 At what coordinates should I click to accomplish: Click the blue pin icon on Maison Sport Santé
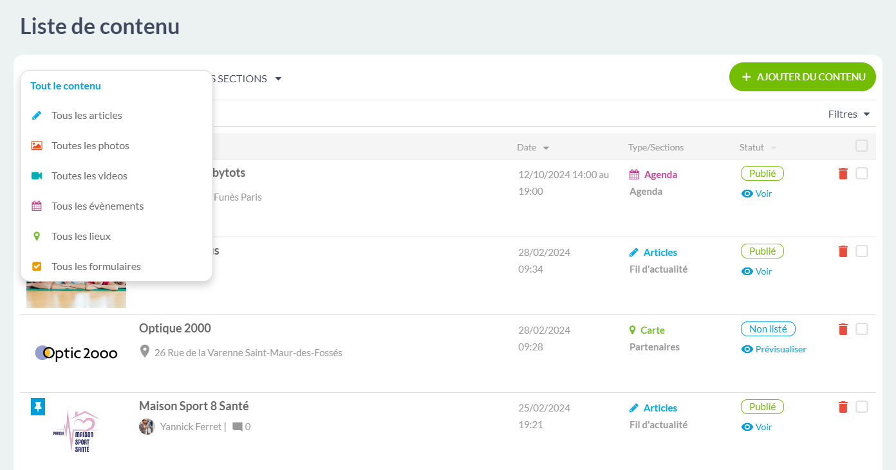(38, 406)
